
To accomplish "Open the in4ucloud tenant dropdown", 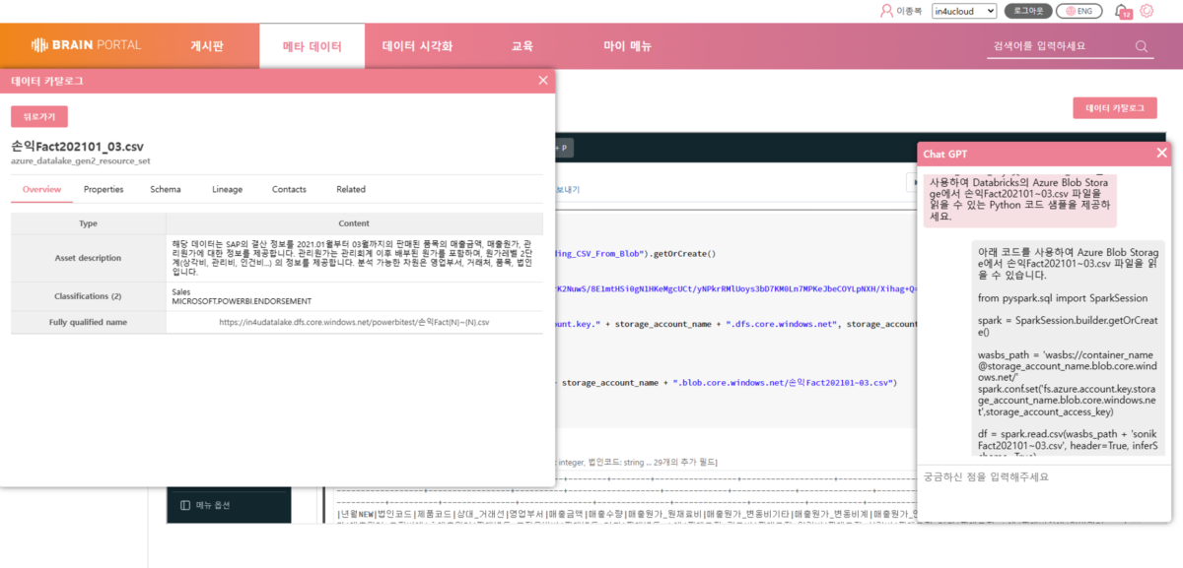I will [962, 11].
